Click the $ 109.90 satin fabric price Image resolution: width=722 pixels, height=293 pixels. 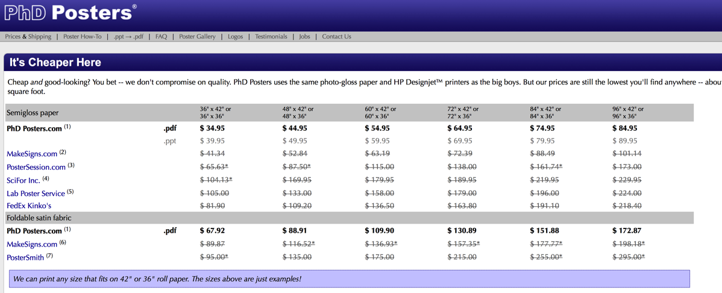pos(380,231)
